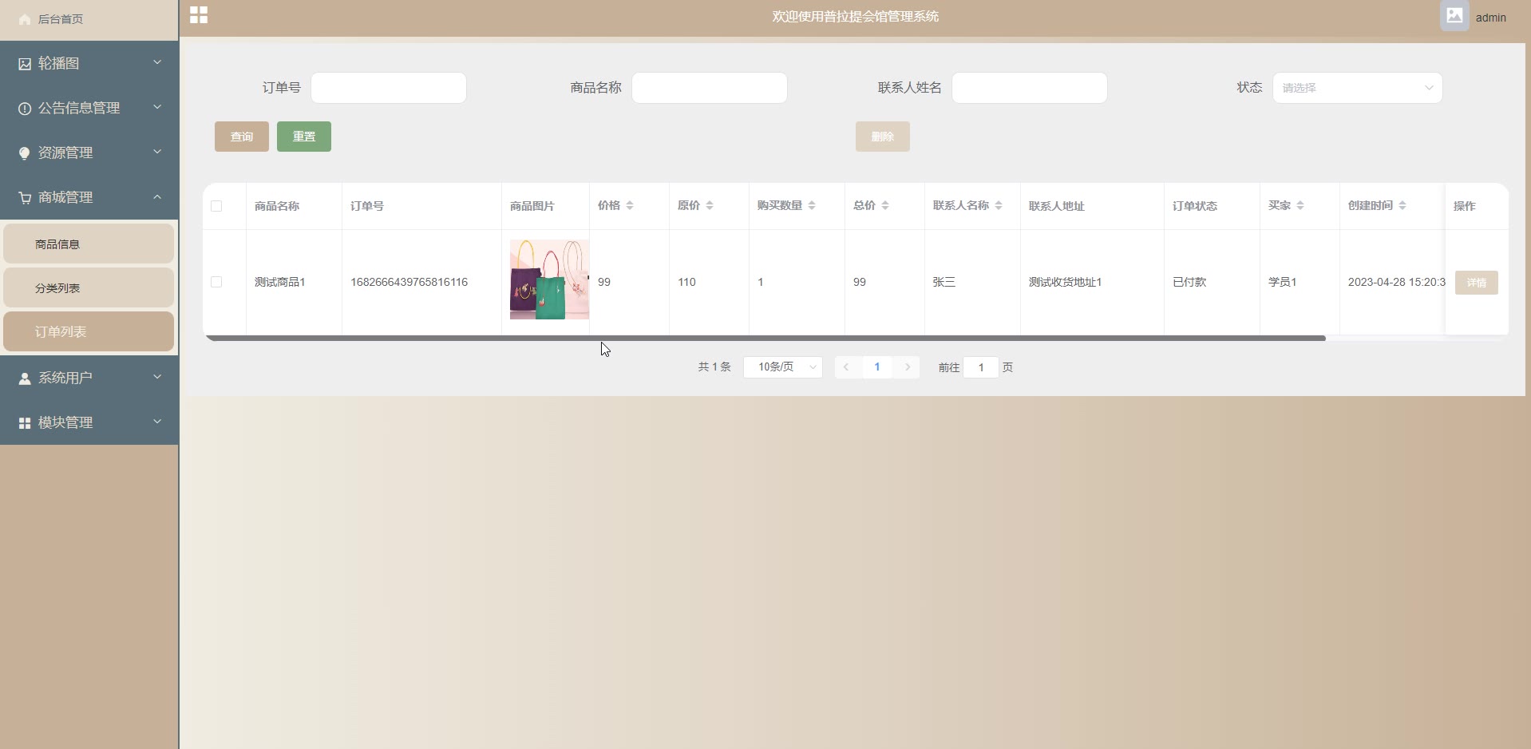Open the admin avatar image icon
This screenshot has height=749, width=1531.
[1454, 15]
